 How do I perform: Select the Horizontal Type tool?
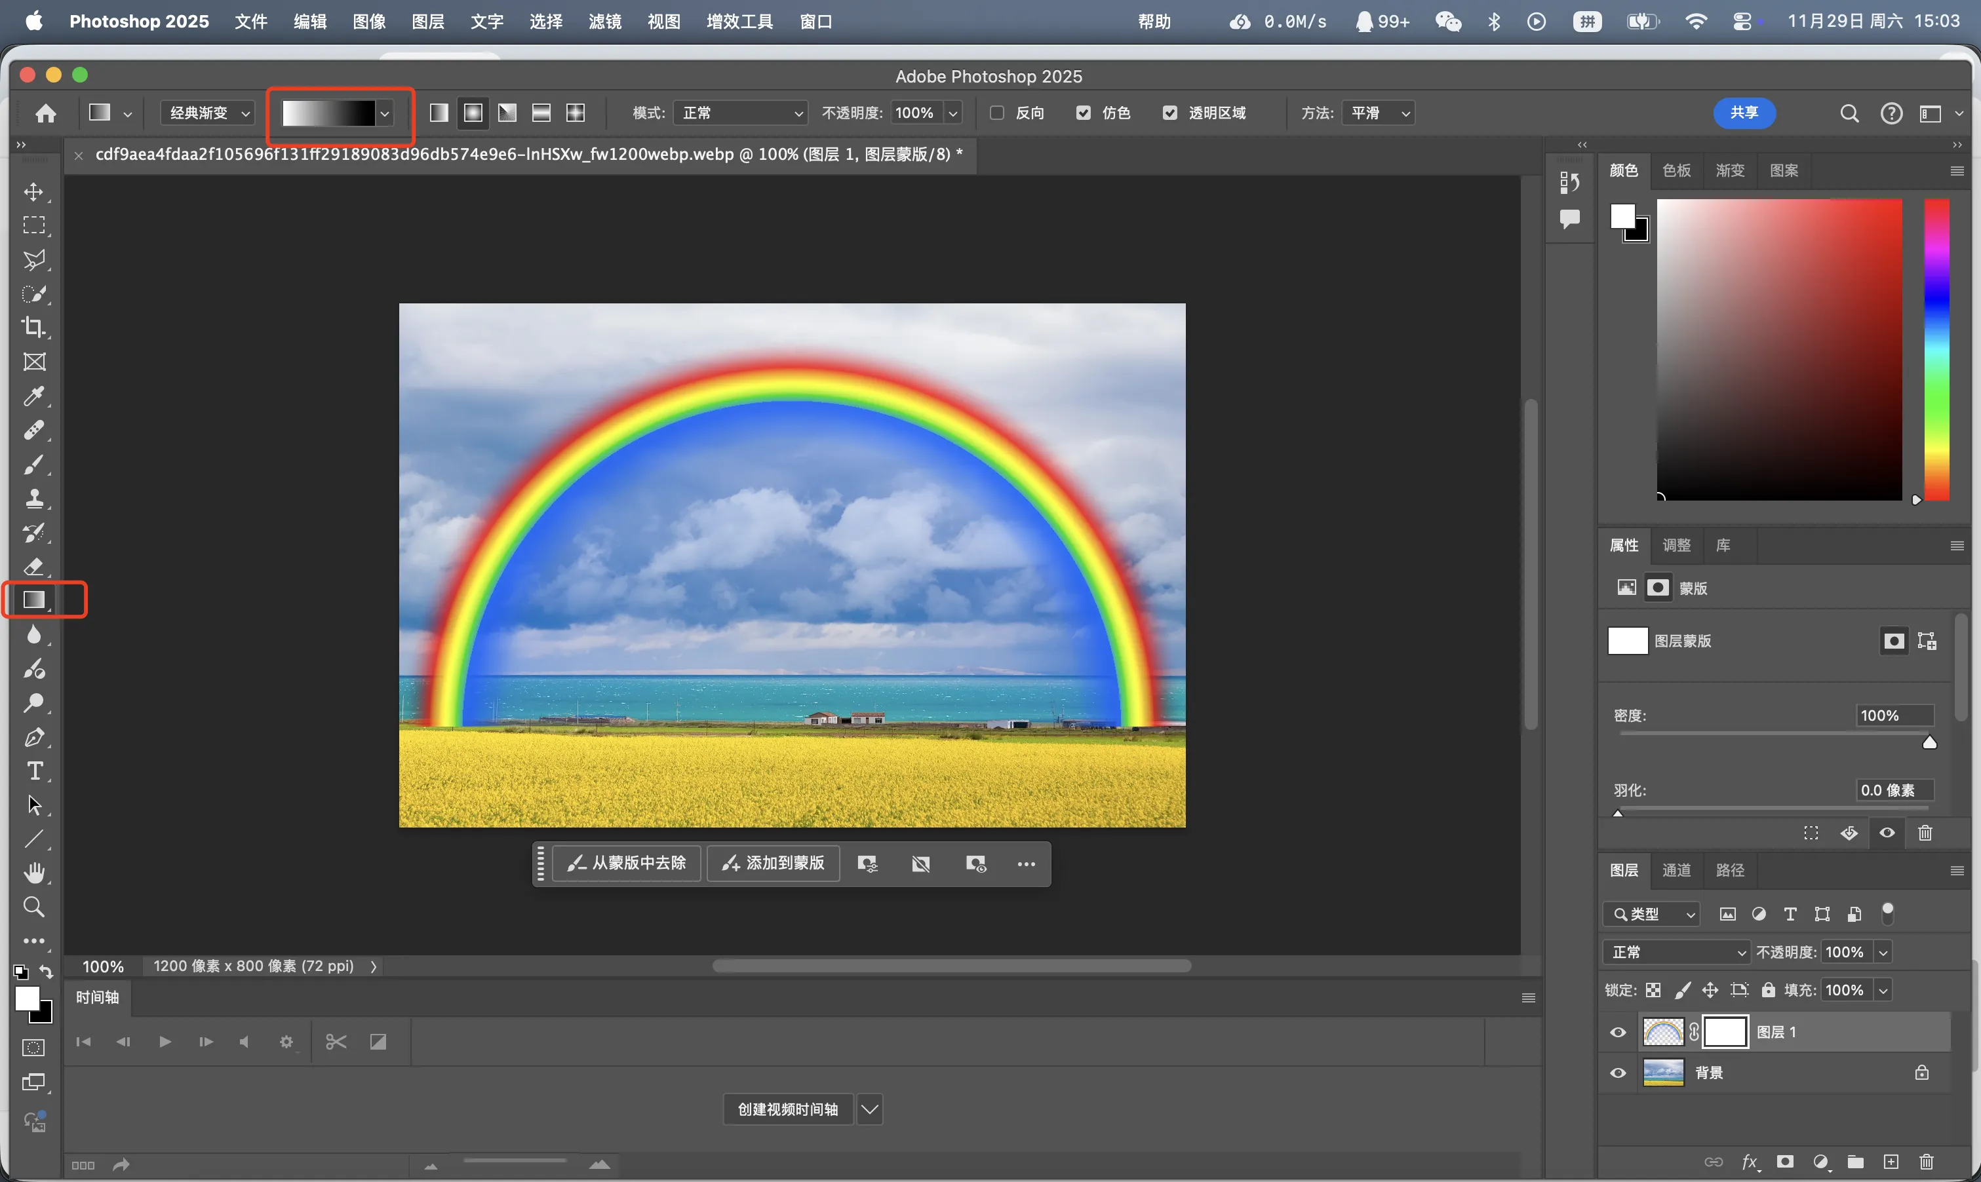pyautogui.click(x=33, y=771)
